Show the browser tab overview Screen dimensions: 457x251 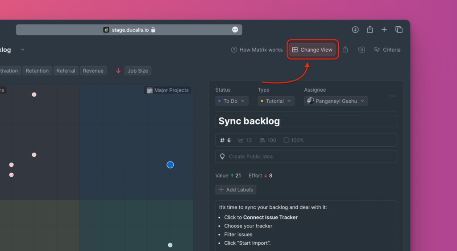[399, 30]
